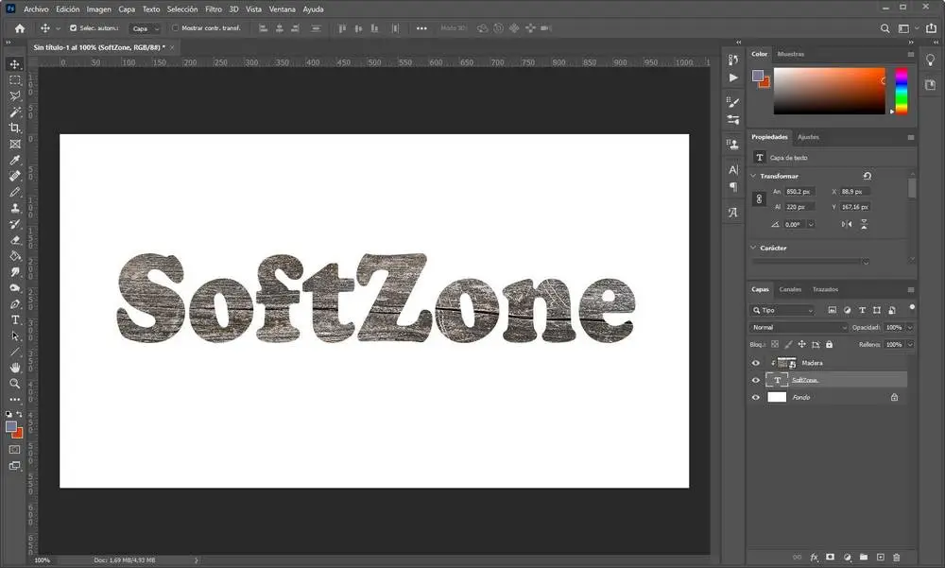Toggle the width-height link constraint
This screenshot has width=945, height=568.
[x=760, y=199]
